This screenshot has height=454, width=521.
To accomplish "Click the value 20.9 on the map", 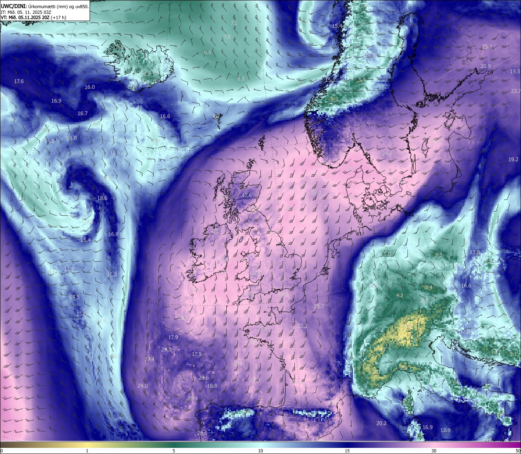I will pos(486,66).
